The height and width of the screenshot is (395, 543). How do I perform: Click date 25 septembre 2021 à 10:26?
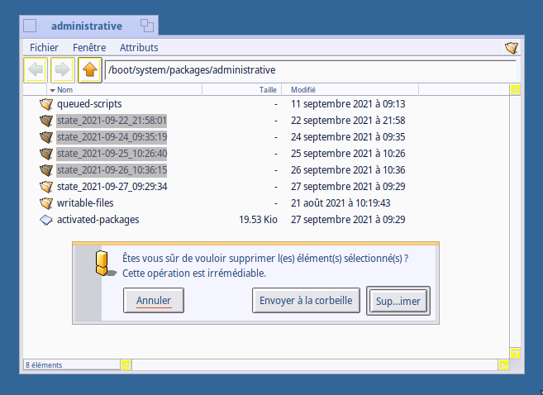[x=348, y=154]
